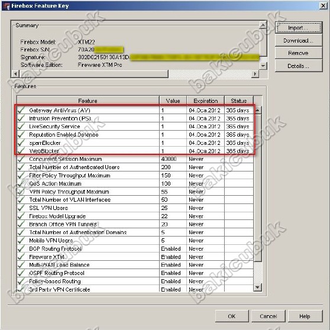This screenshot has width=330, height=330.
Task: Select Total Number of VLAN Interfaces row
Action: click(135, 200)
